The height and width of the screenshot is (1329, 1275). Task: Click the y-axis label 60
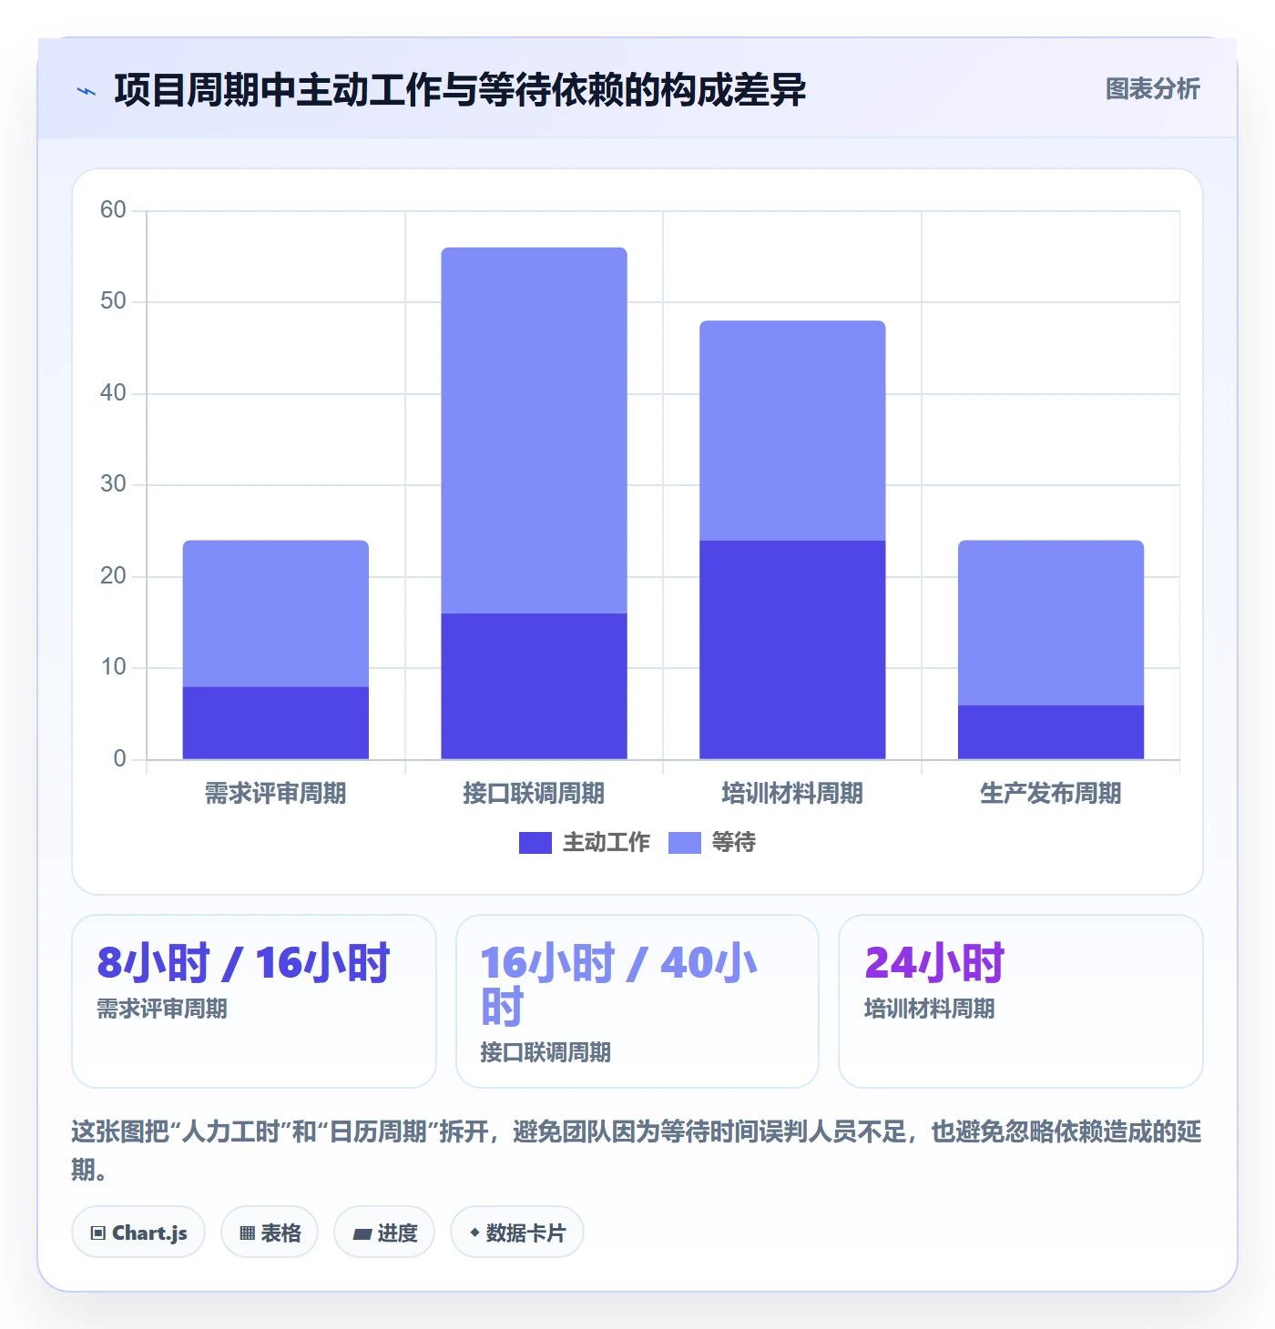(x=113, y=210)
